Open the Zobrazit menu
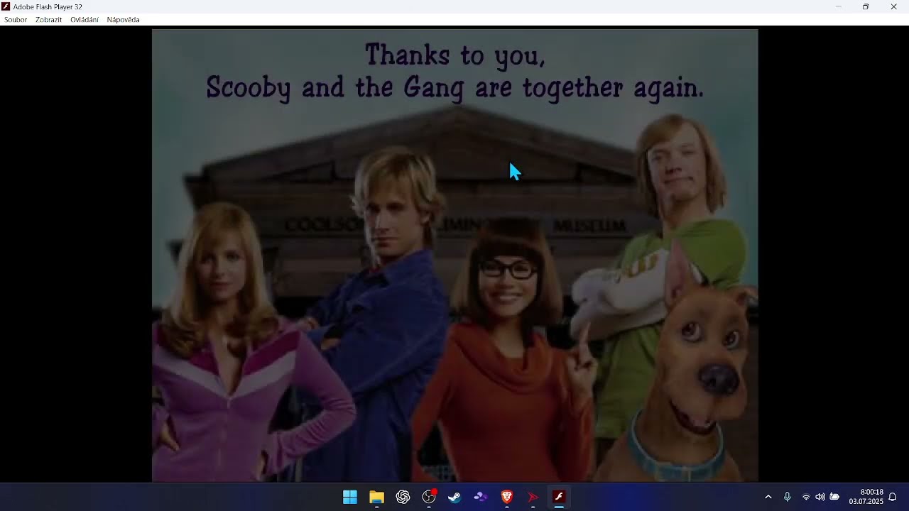Image resolution: width=909 pixels, height=511 pixels. (x=48, y=20)
